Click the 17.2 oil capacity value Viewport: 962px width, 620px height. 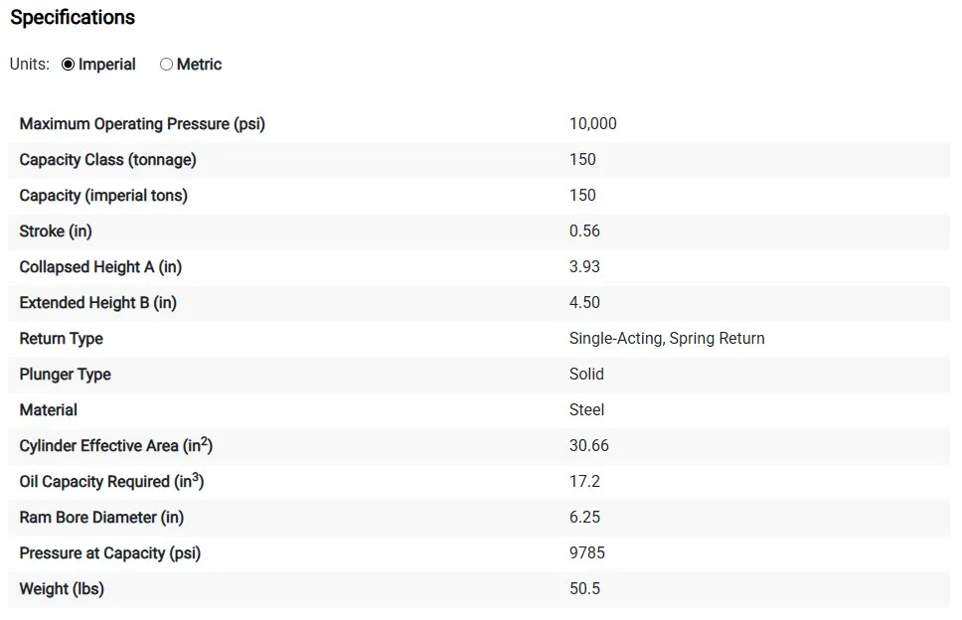[x=584, y=482]
